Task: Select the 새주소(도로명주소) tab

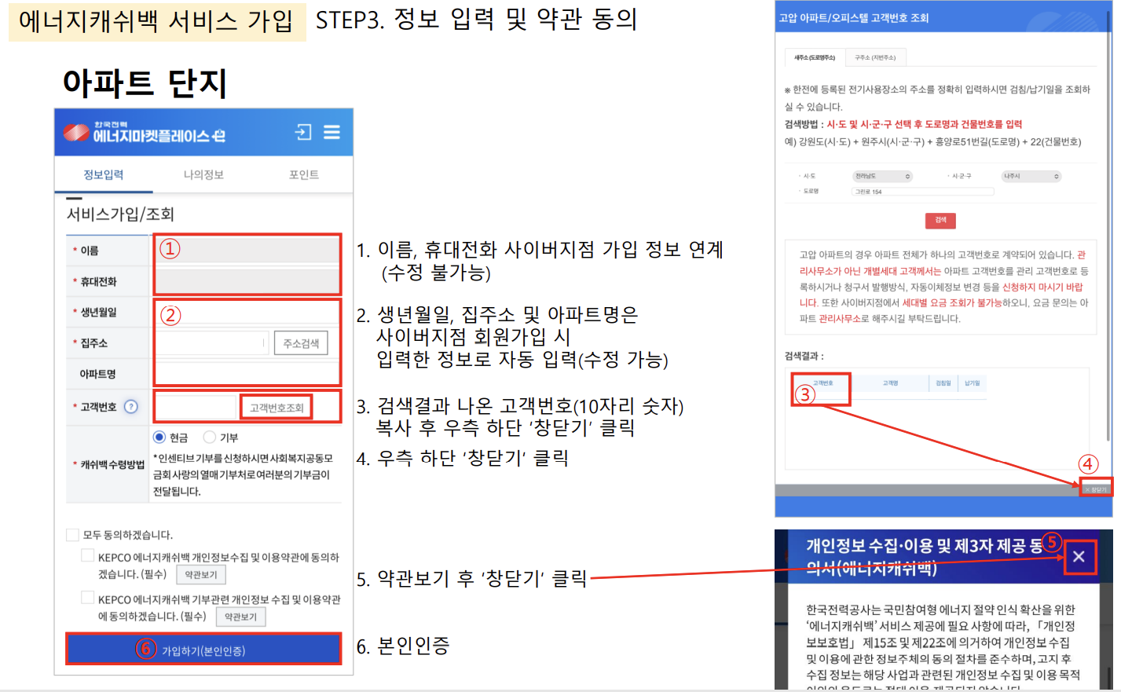Action: (x=815, y=57)
